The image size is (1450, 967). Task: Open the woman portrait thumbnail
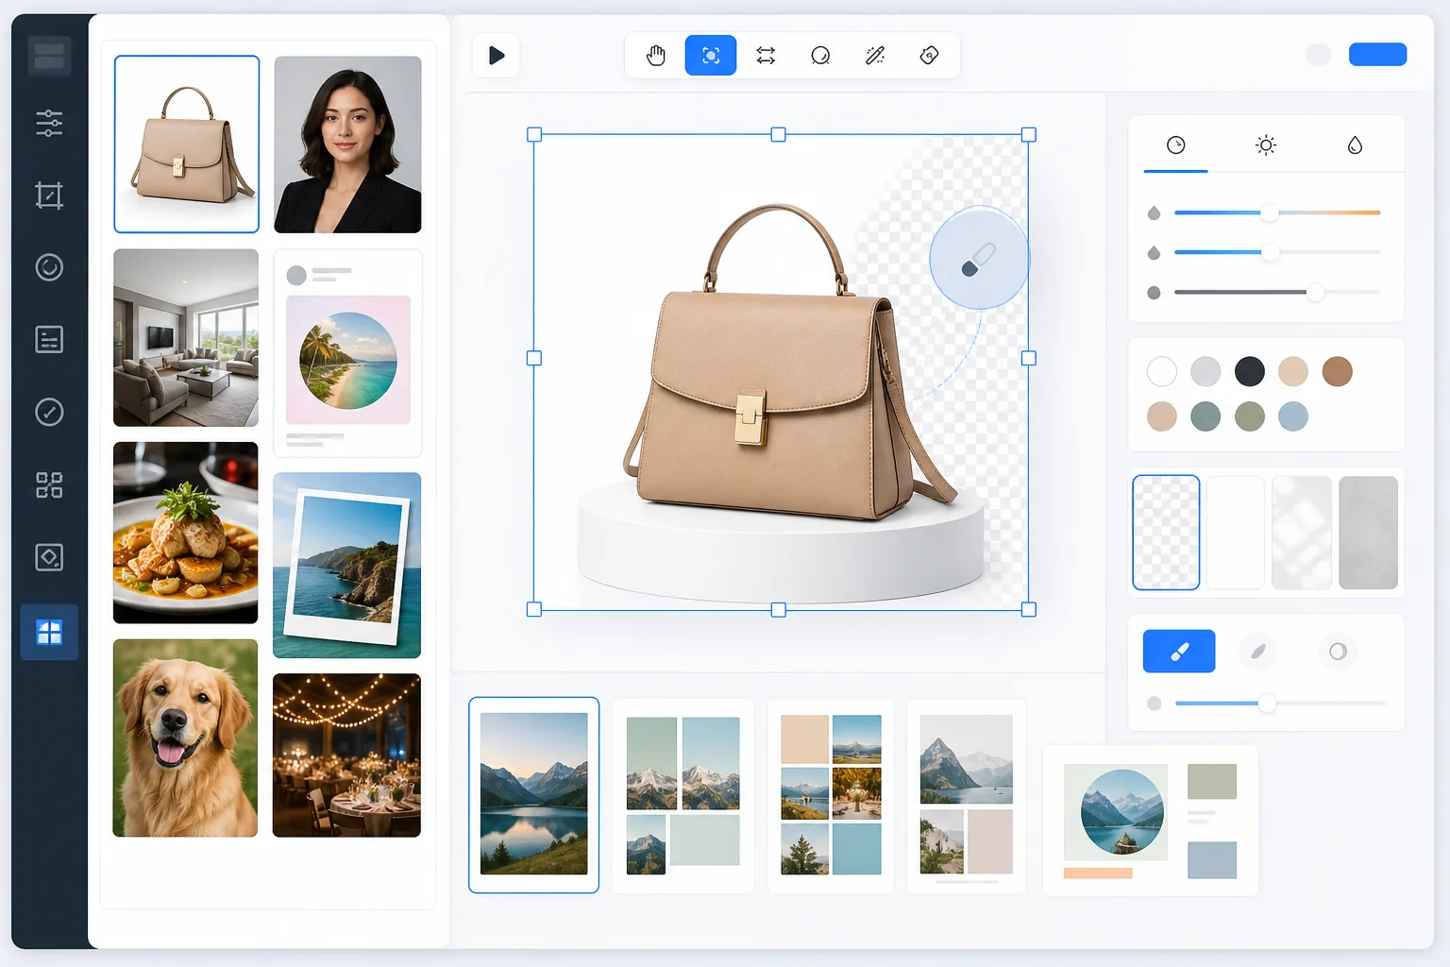(347, 144)
